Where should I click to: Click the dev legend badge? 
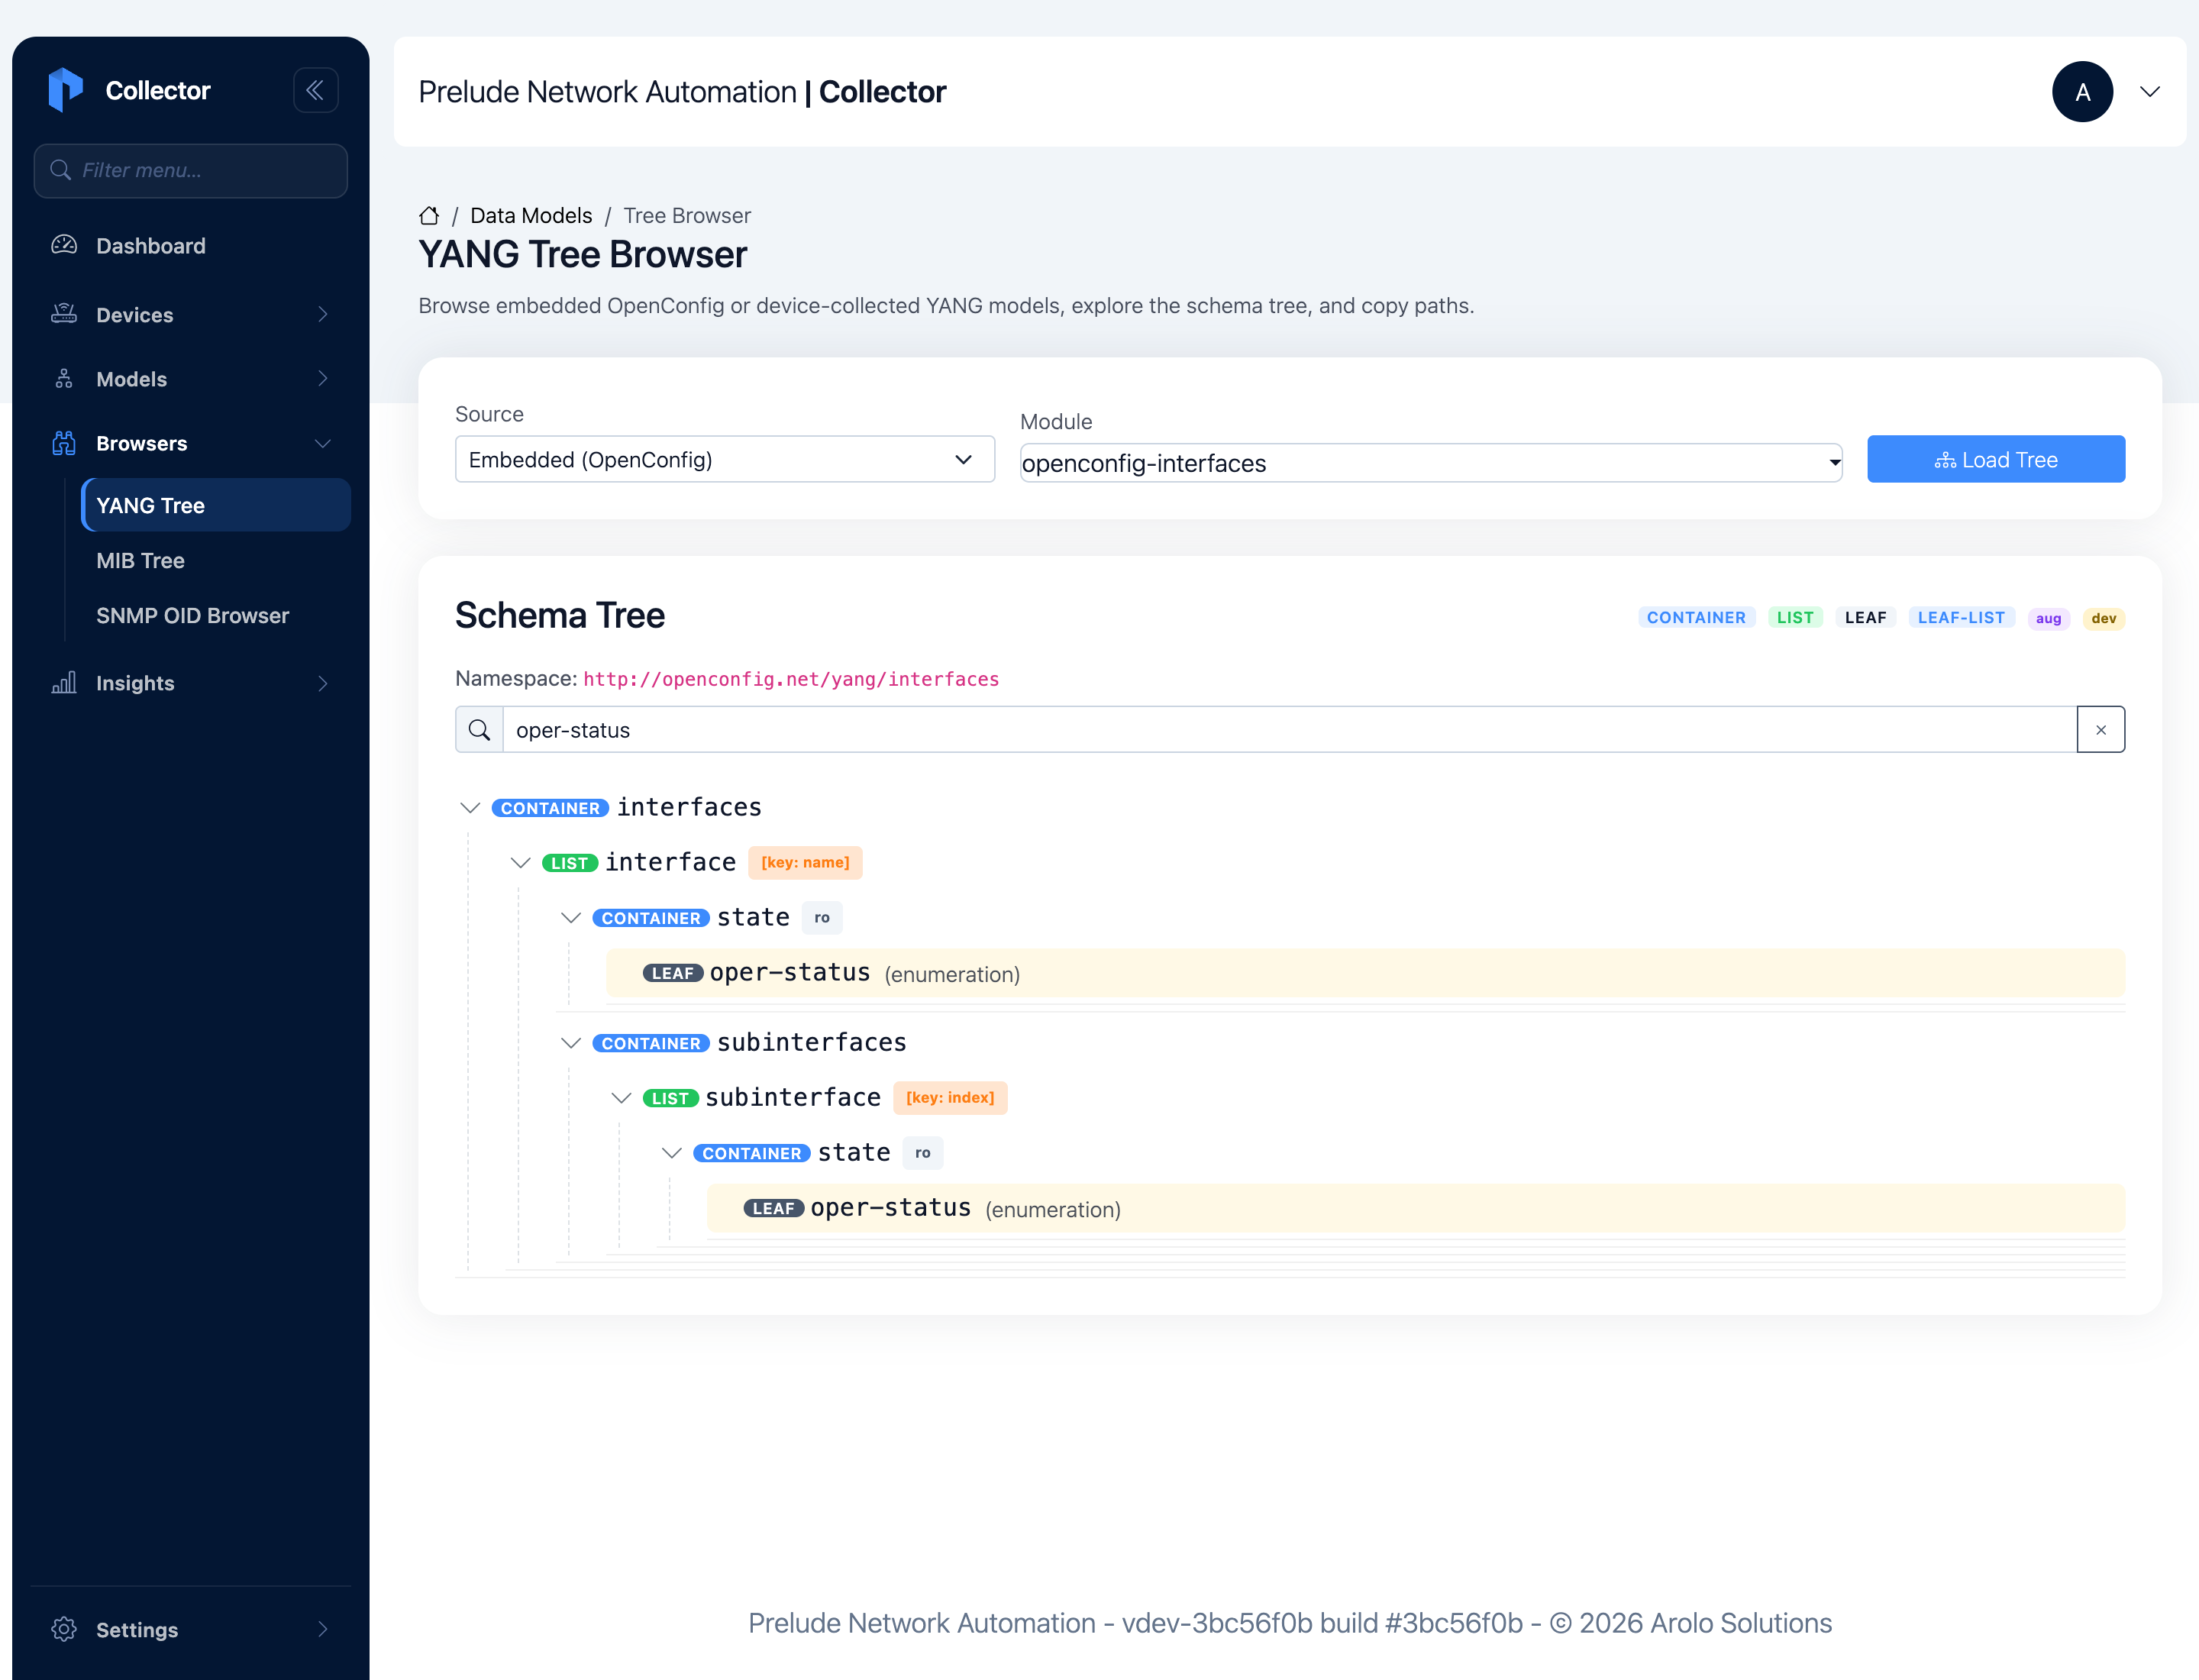pyautogui.click(x=2103, y=618)
